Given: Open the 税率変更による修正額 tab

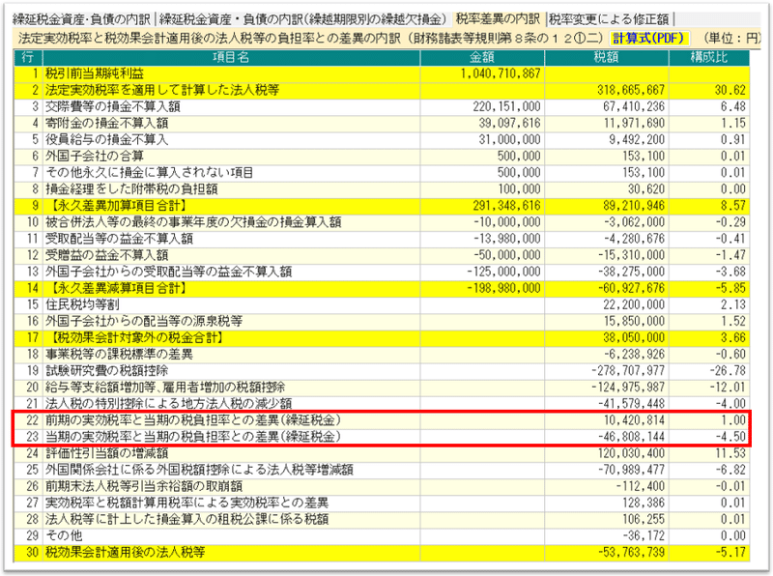Looking at the screenshot, I should pyautogui.click(x=610, y=19).
